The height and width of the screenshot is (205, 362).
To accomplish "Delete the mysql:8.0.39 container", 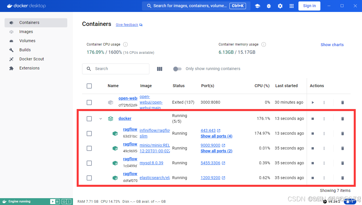I will (343, 163).
